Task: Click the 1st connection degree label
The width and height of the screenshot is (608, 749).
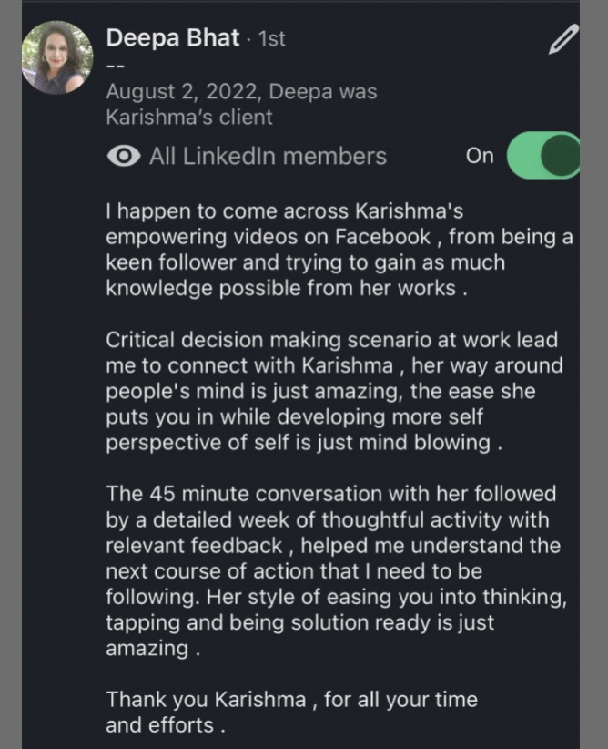Action: (272, 40)
